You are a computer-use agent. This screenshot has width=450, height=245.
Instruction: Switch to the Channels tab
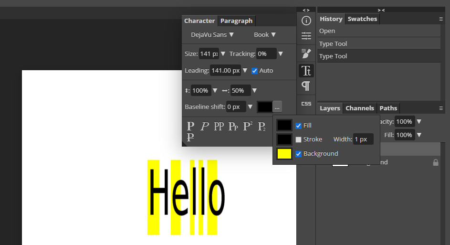click(360, 108)
